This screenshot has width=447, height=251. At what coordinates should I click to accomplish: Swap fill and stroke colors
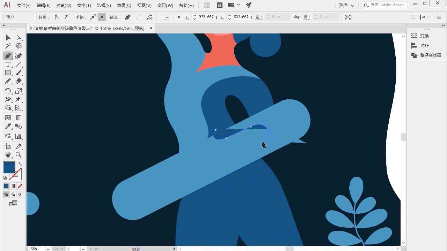20,164
